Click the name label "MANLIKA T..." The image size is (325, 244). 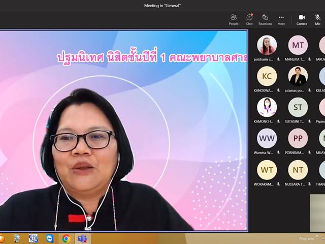coord(295,59)
